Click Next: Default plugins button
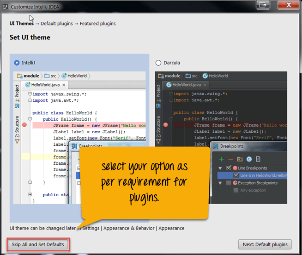 tap(265, 244)
